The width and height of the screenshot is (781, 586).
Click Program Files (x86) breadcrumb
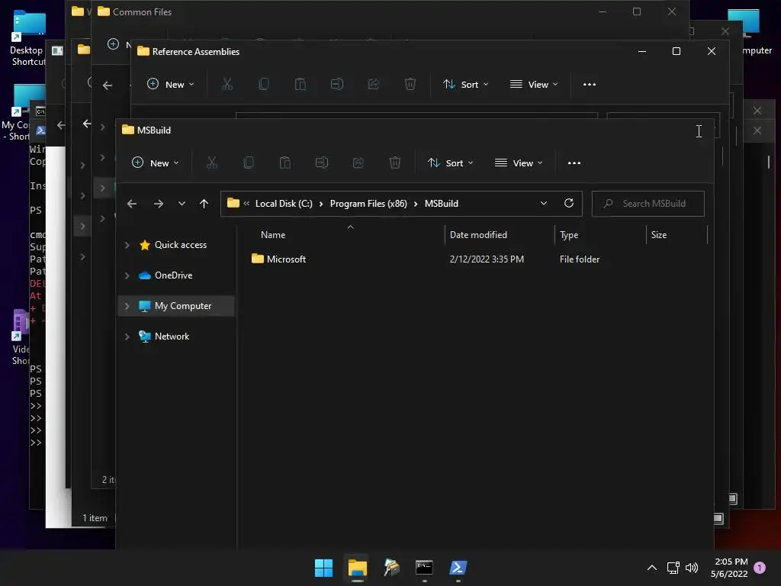(x=368, y=203)
